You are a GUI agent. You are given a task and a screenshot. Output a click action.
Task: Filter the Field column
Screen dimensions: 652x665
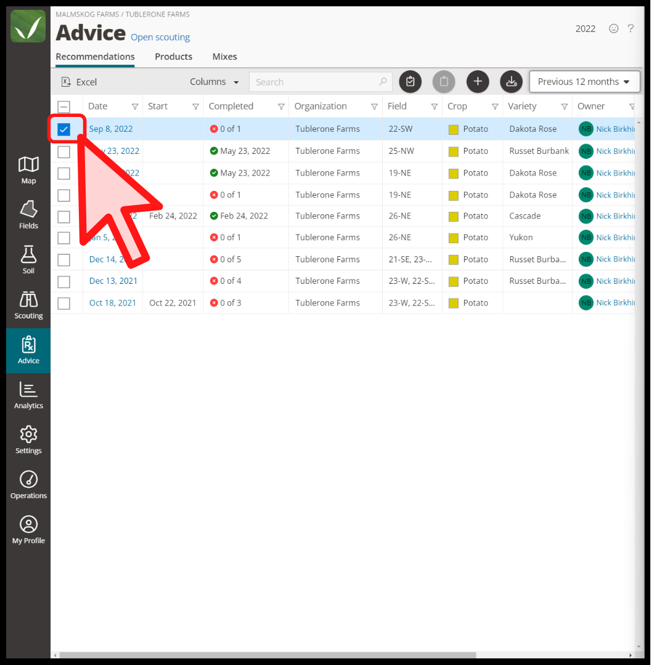point(434,107)
